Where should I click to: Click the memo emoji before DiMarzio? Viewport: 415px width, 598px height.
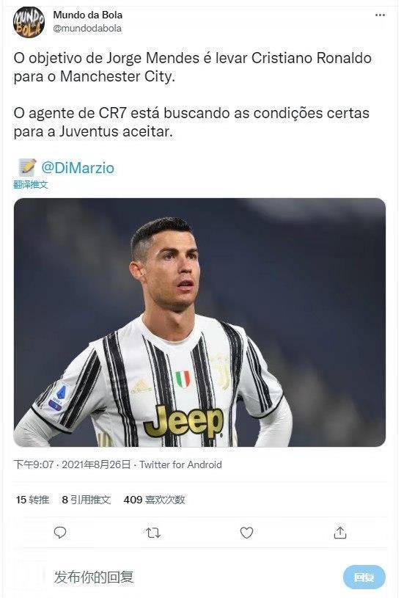27,167
